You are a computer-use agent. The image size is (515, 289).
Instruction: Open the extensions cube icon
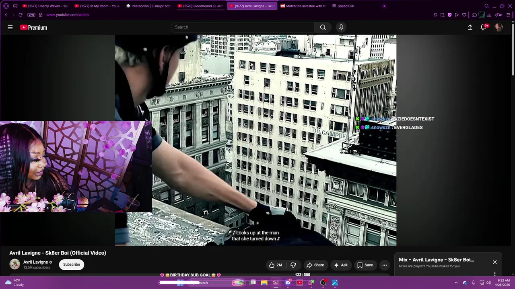(474, 15)
